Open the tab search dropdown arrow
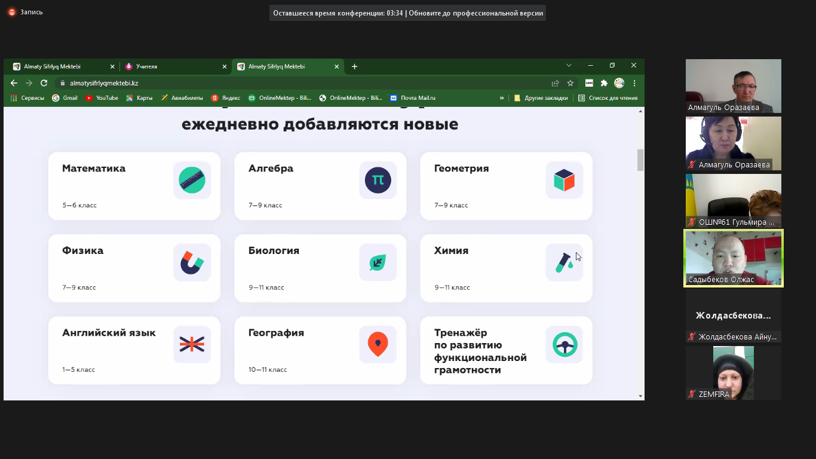 point(569,66)
